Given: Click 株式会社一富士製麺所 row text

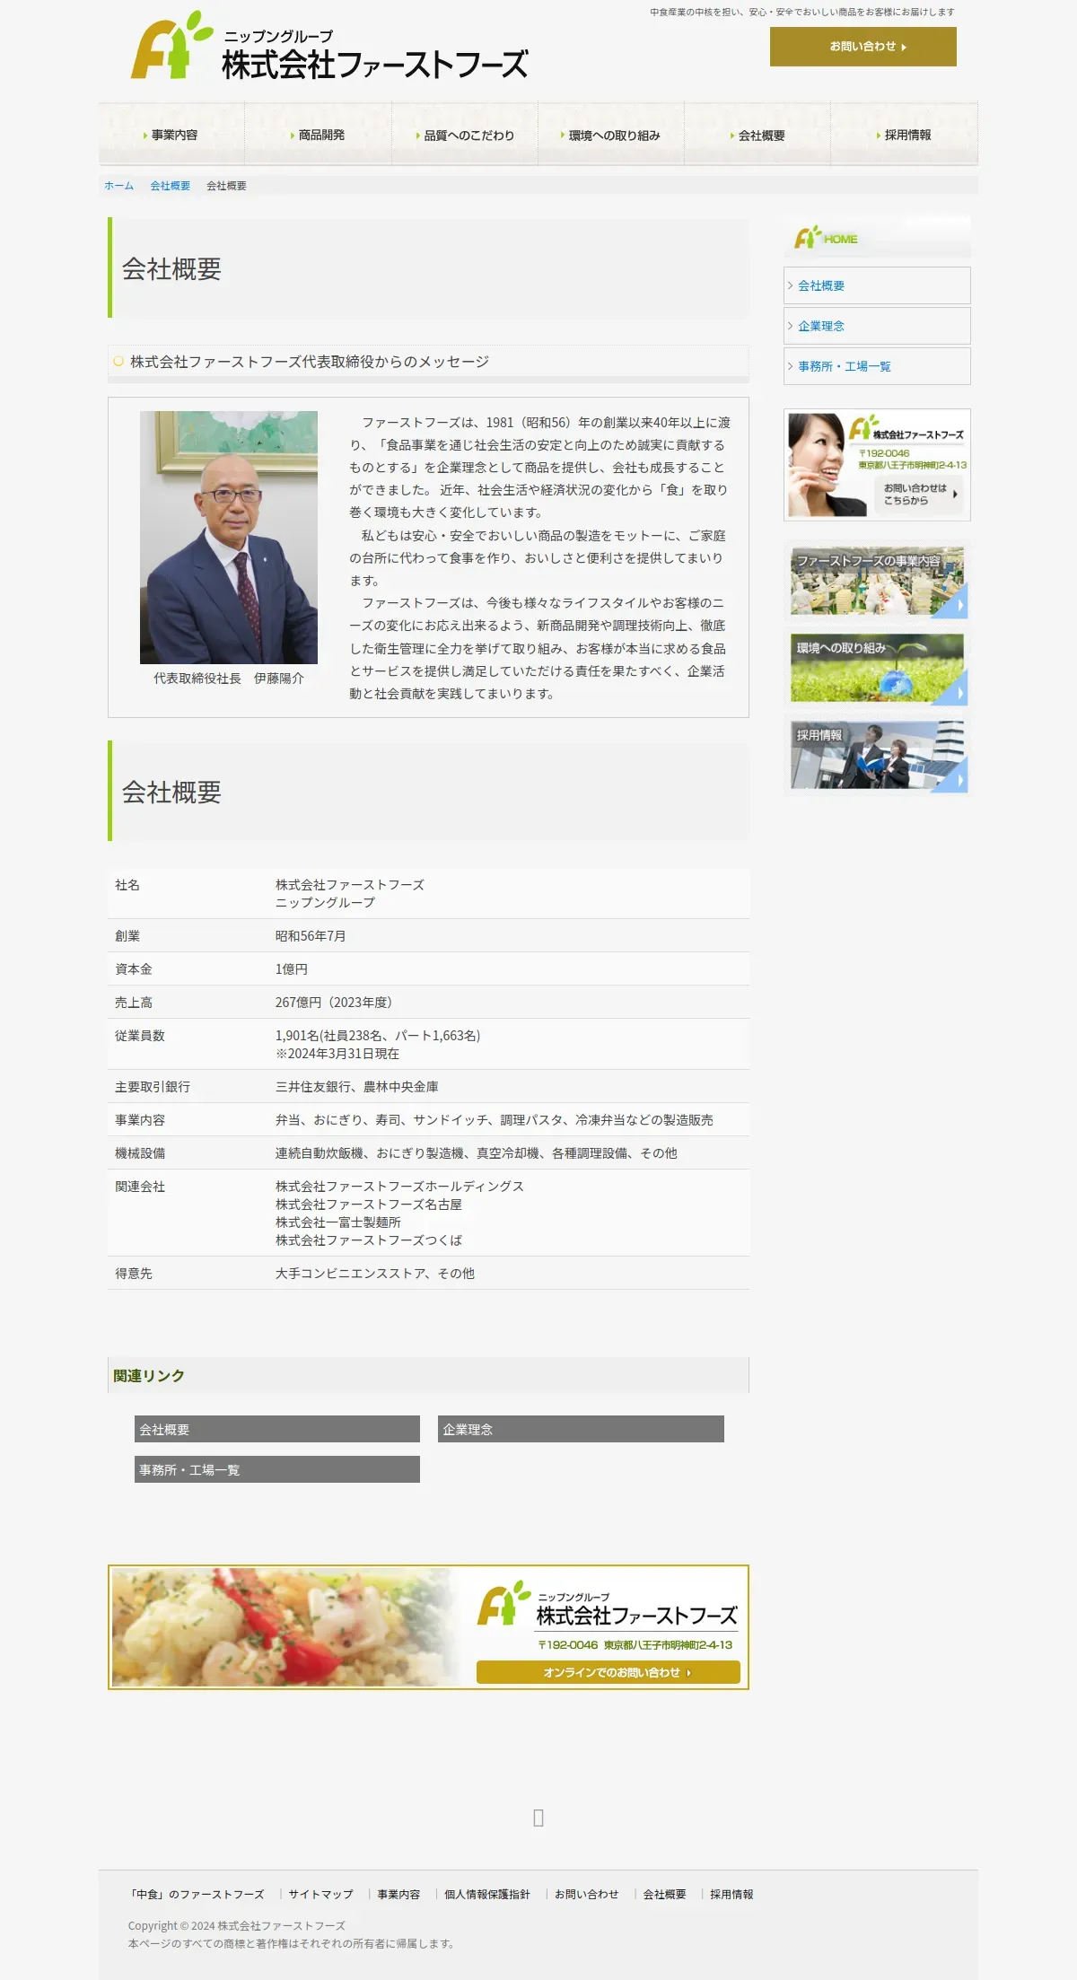Looking at the screenshot, I should click(x=338, y=1222).
